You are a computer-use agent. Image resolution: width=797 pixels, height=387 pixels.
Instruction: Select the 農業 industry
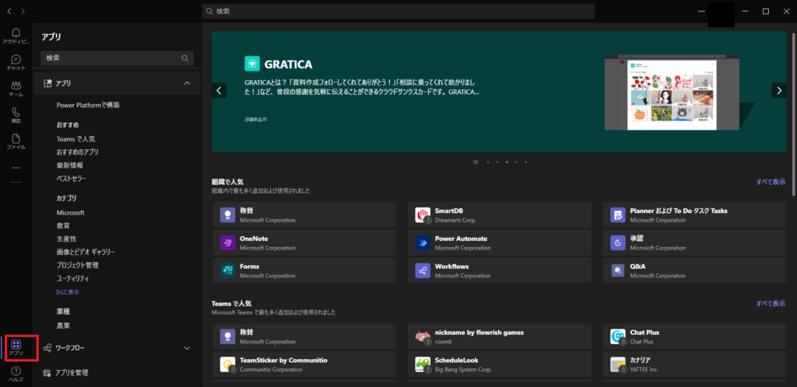[x=63, y=325]
